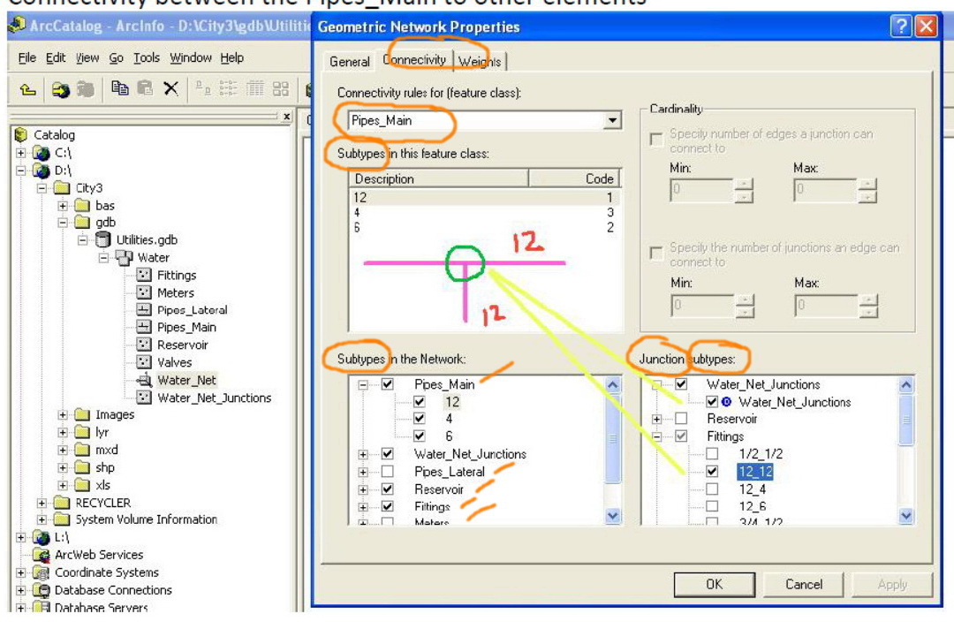Select Coordinate Systems in Catalog tree
The width and height of the screenshot is (954, 629).
[107, 572]
